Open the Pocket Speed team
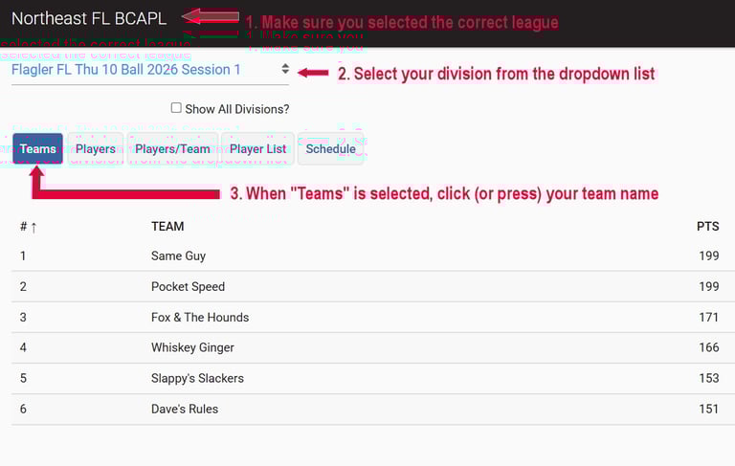 (x=188, y=287)
